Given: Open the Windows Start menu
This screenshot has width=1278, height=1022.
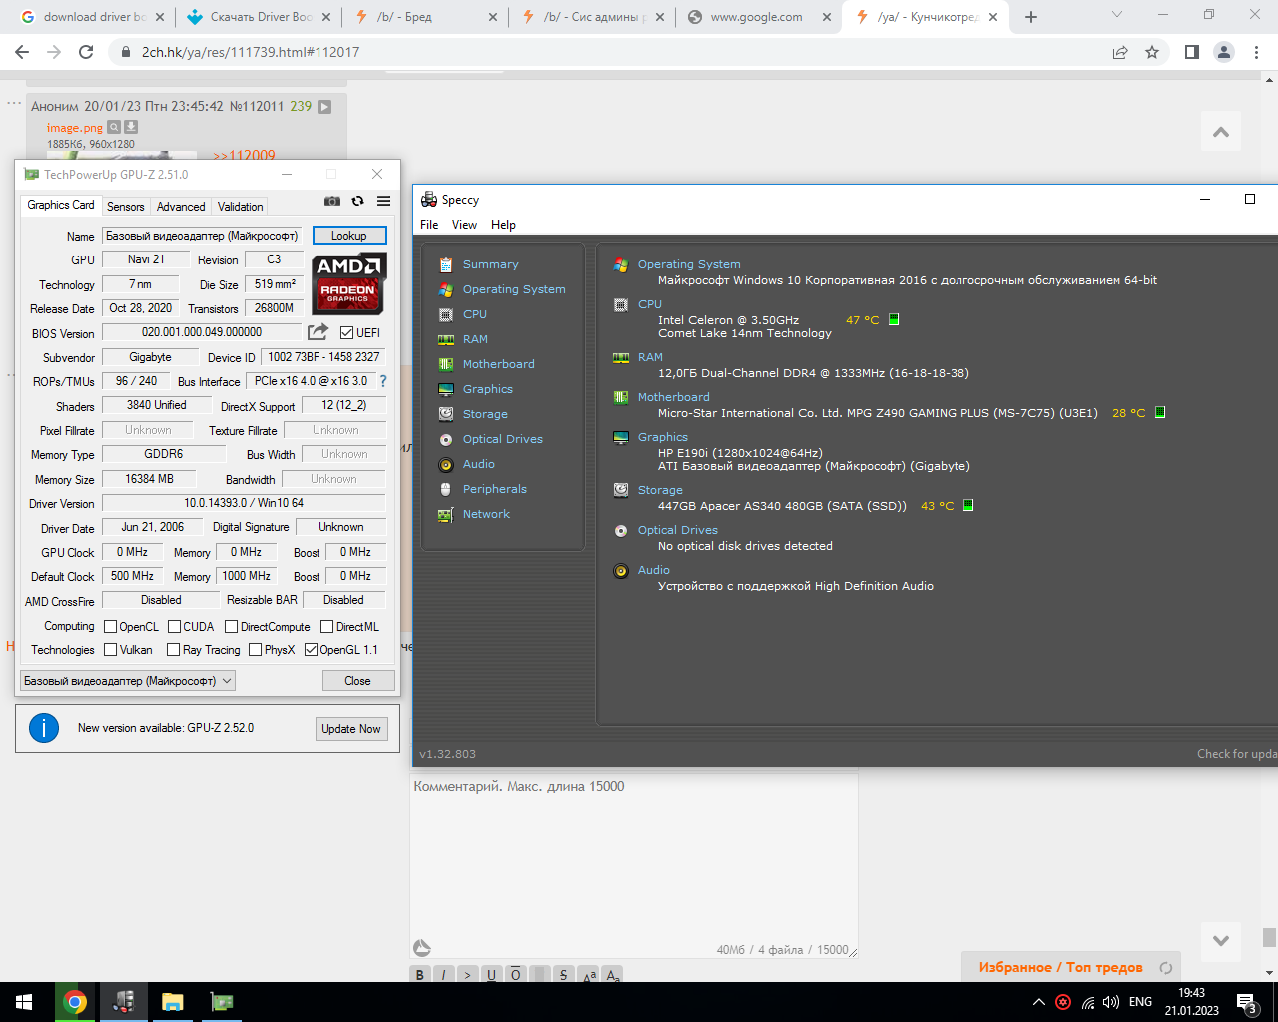Looking at the screenshot, I should point(24,1002).
